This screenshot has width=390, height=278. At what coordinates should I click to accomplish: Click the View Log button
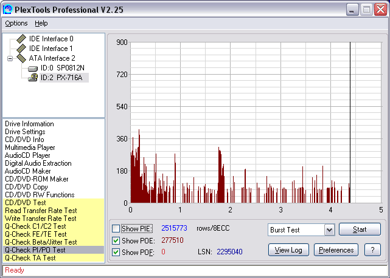[288, 250]
